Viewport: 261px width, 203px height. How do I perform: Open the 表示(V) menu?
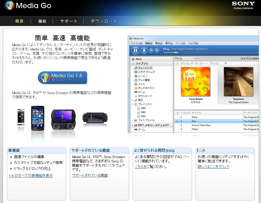(x=169, y=43)
